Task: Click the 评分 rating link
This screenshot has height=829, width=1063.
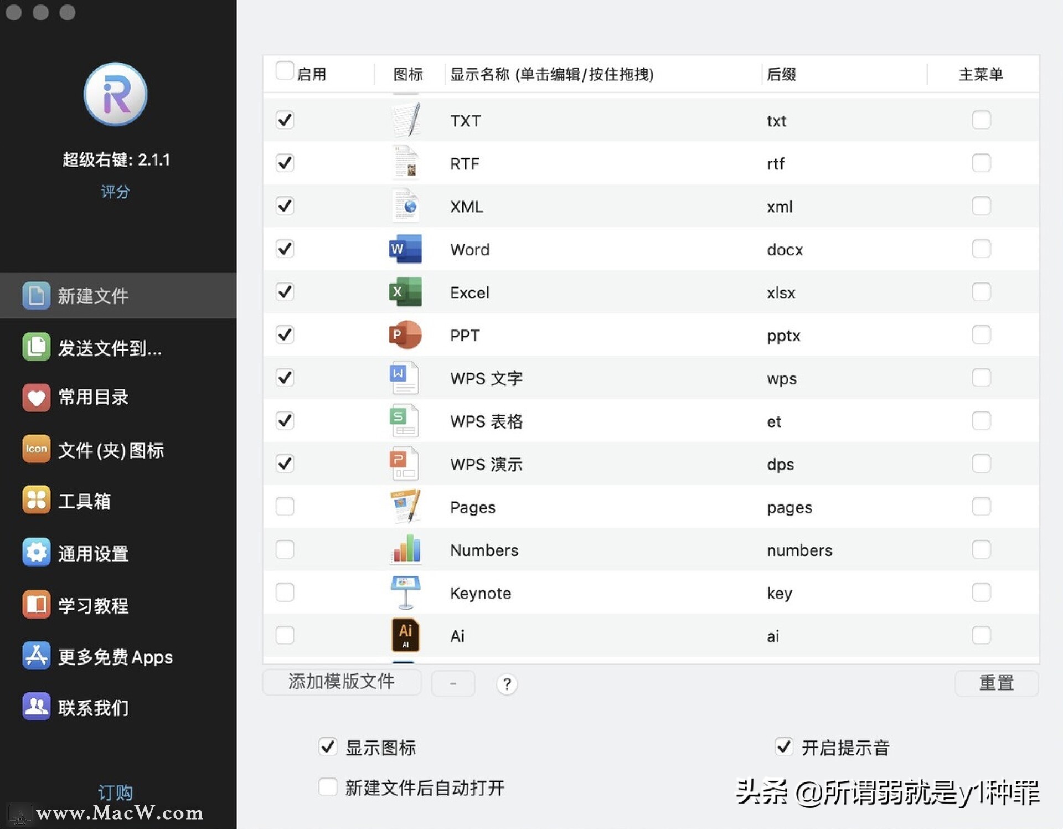Action: (x=115, y=192)
